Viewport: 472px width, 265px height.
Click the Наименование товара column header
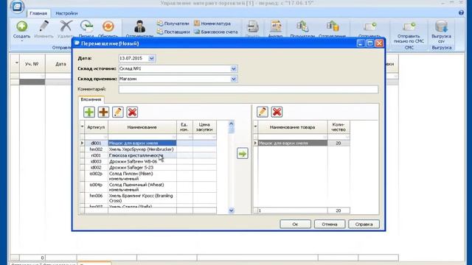tap(293, 127)
